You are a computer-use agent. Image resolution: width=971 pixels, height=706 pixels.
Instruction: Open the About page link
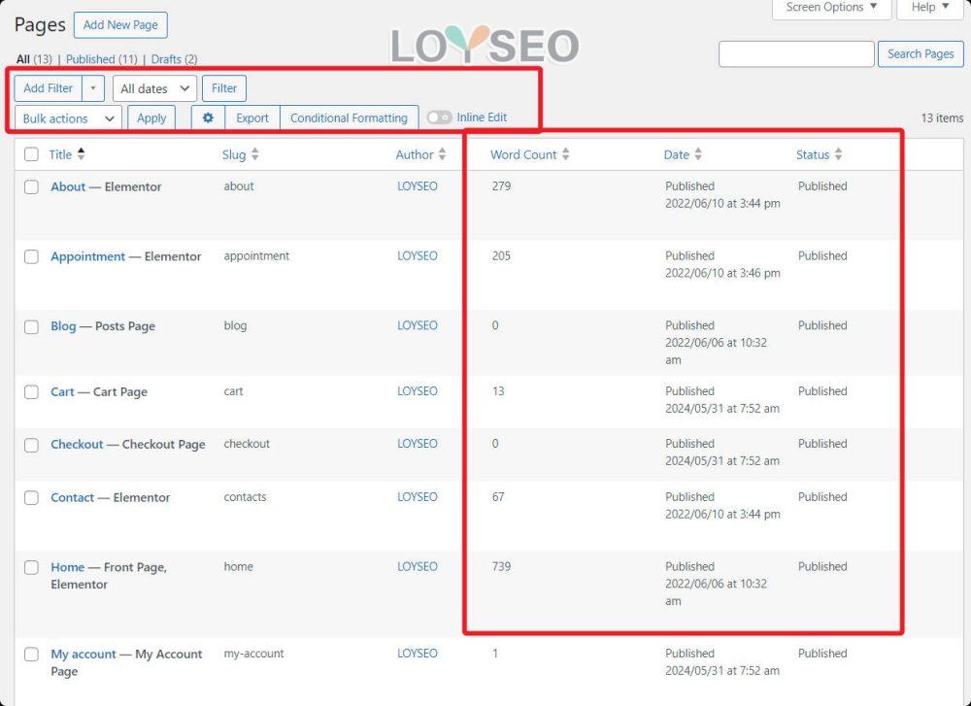tap(68, 186)
